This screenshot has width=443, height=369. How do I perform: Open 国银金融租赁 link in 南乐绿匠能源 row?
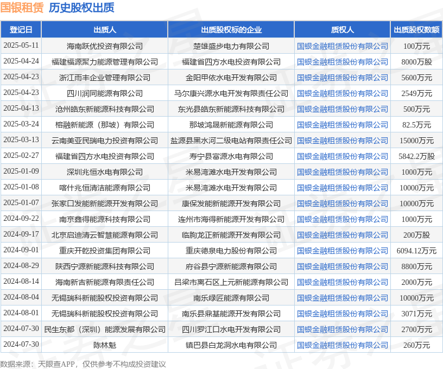click(342, 298)
